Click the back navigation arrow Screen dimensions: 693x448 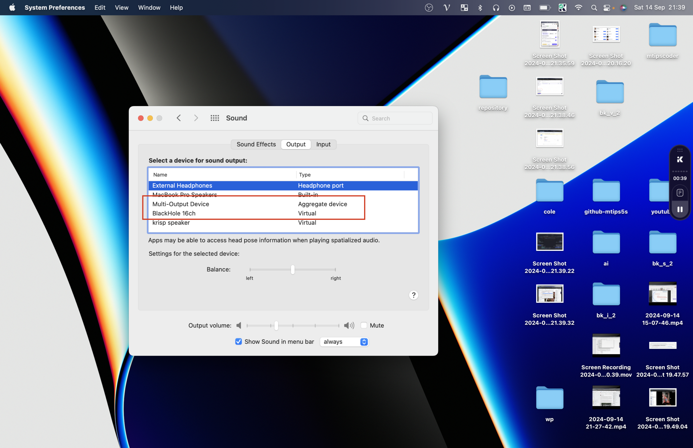(178, 118)
